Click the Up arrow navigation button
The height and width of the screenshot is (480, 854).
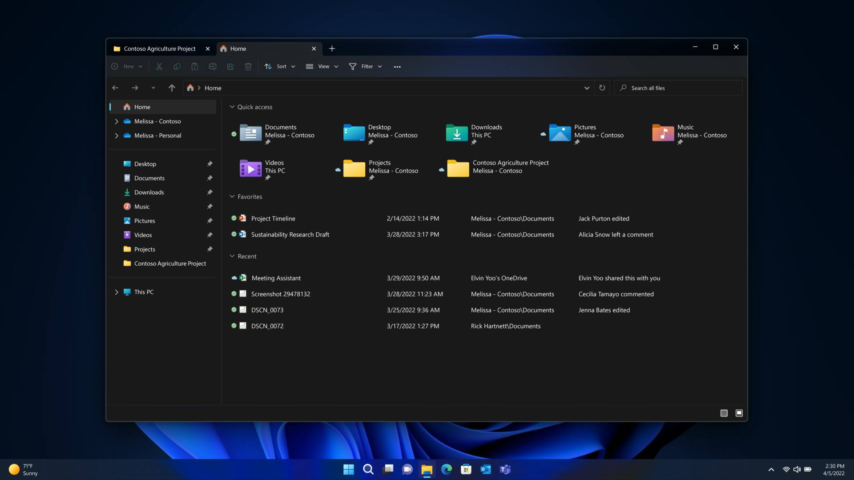172,88
